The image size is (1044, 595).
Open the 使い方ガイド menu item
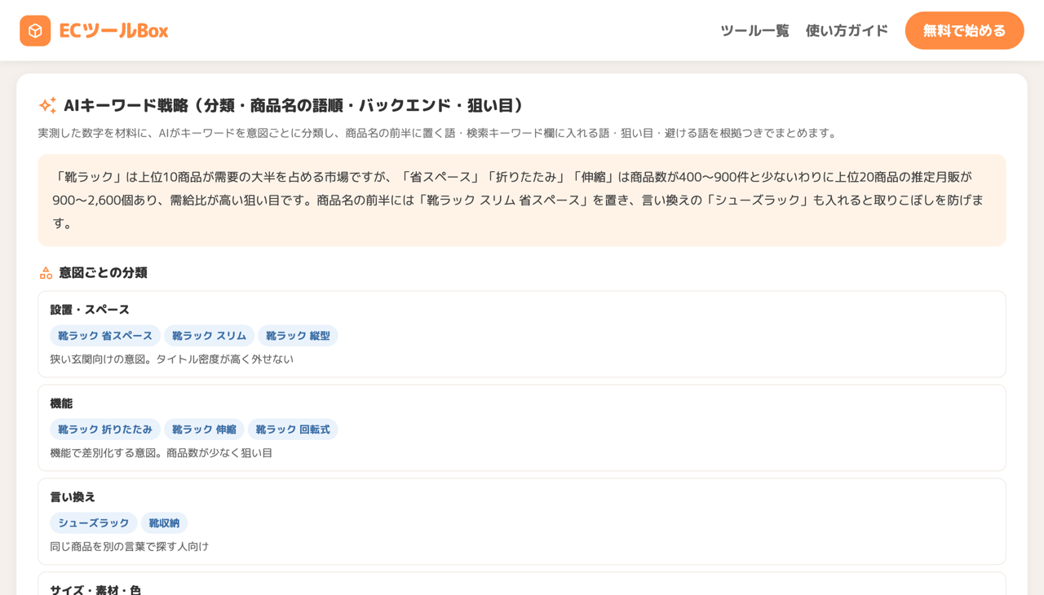pyautogui.click(x=847, y=31)
